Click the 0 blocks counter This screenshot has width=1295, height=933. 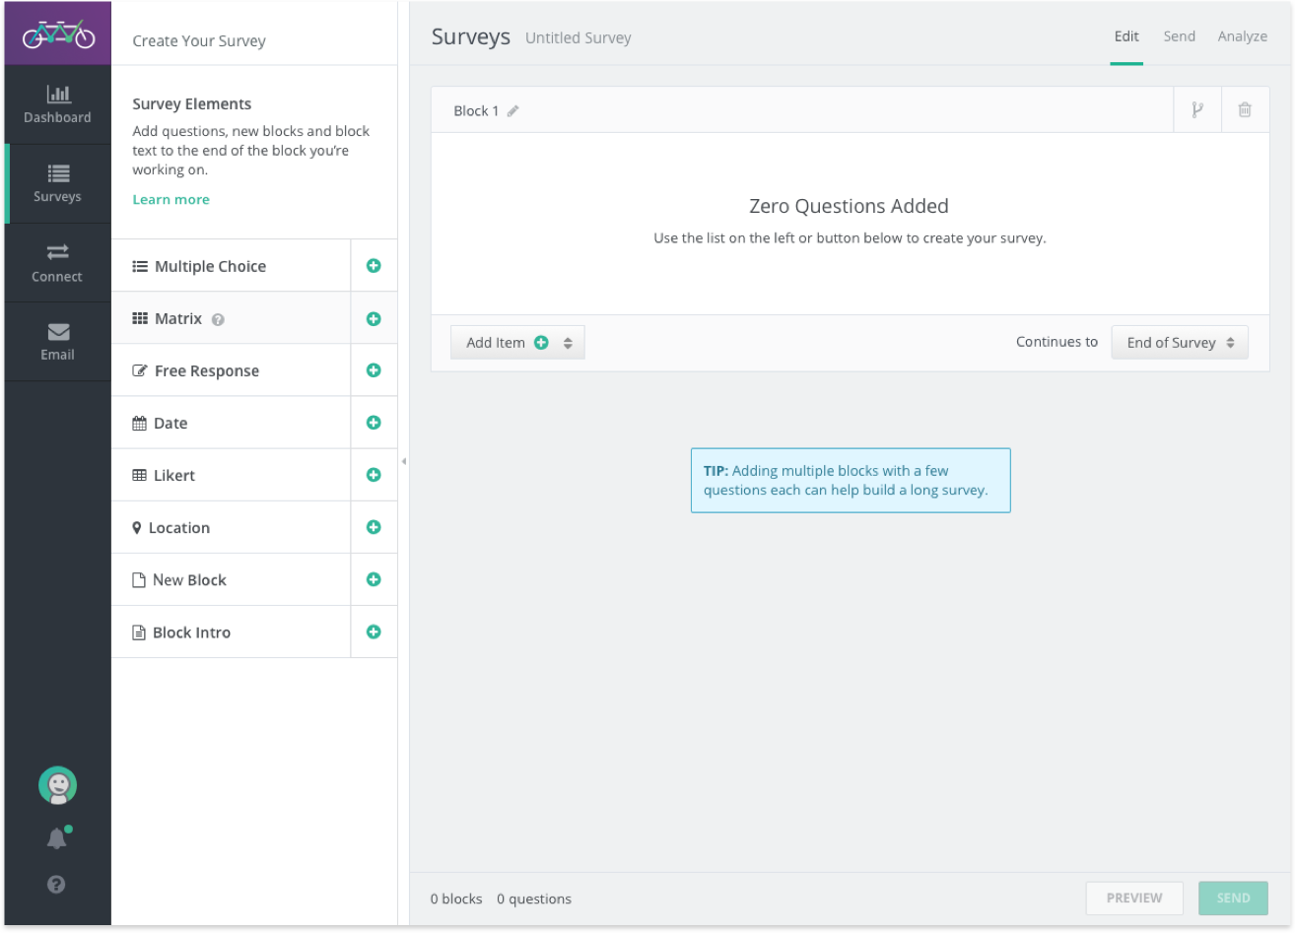(456, 899)
